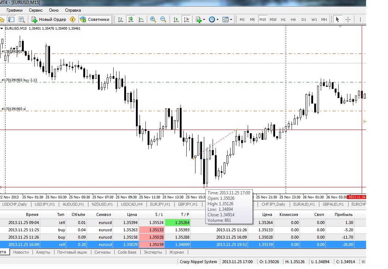Switch to GBPJPY,H1 chart tab
Viewport: 388px width, 269px height.
pyautogui.click(x=188, y=204)
